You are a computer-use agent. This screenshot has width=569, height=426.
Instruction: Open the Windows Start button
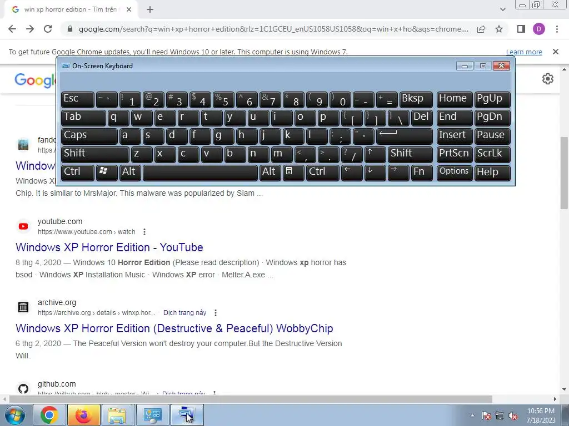click(x=15, y=415)
